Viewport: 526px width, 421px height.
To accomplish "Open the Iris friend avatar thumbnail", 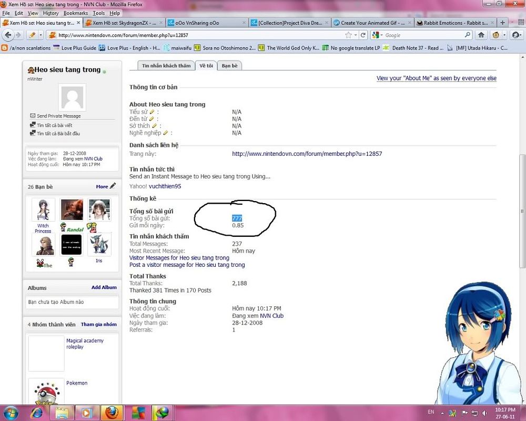I will point(99,244).
